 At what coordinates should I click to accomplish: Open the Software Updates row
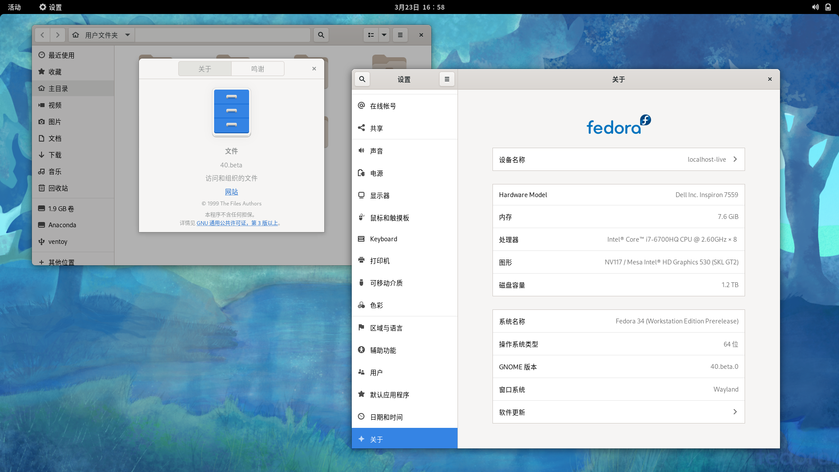coord(618,412)
